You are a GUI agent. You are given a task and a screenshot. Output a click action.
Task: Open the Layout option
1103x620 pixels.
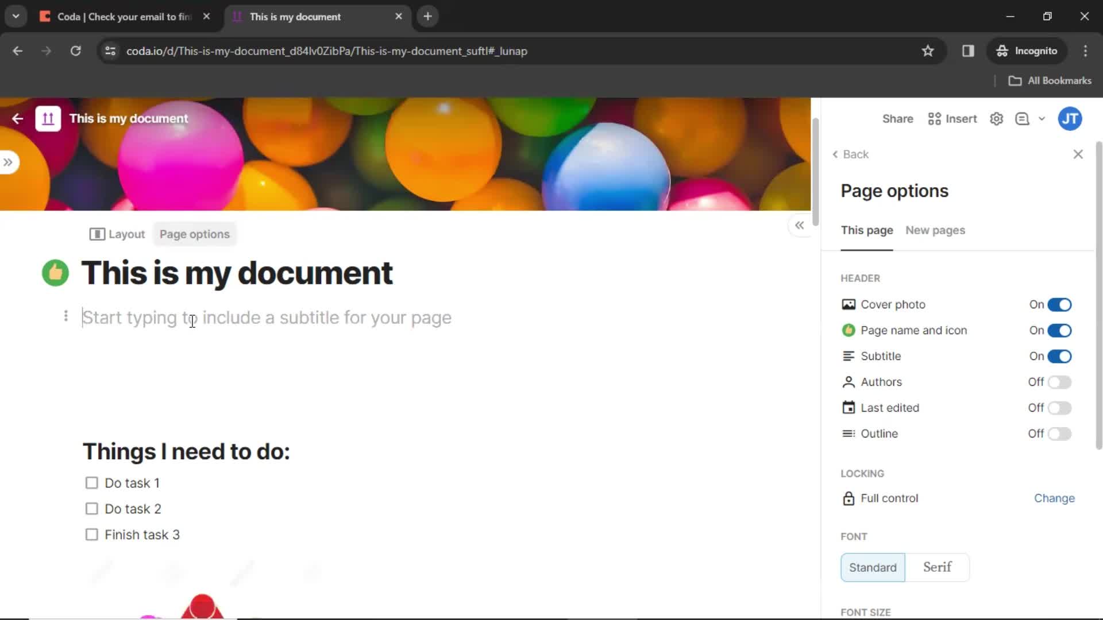[117, 234]
